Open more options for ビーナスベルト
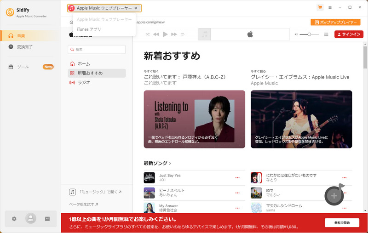 (237, 193)
